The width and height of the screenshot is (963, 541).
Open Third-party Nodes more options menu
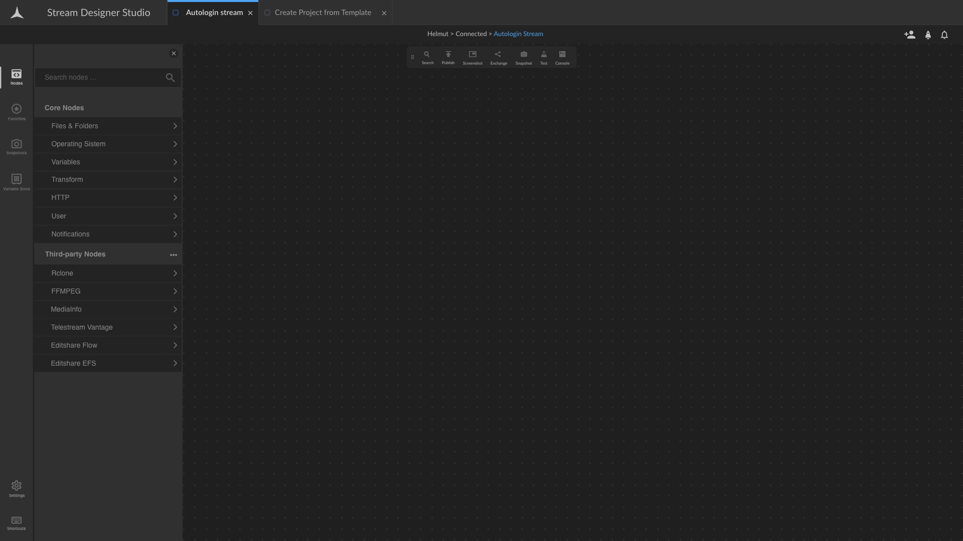tap(173, 254)
